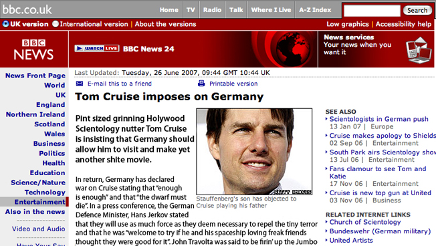Click the SEE ALSO heading
The height and width of the screenshot is (246, 436).
340,112
